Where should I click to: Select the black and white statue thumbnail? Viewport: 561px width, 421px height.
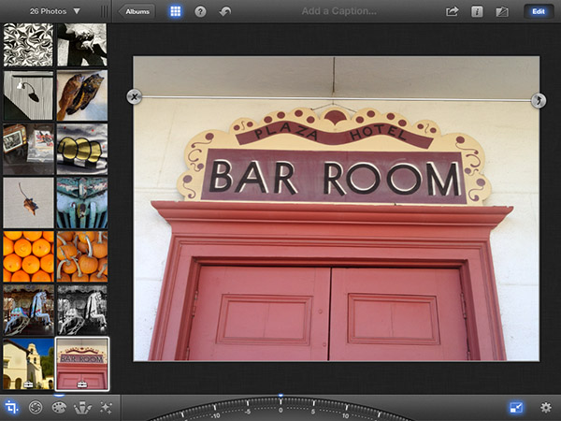pos(82,45)
